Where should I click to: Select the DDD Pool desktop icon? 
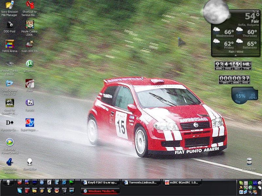[9, 27]
